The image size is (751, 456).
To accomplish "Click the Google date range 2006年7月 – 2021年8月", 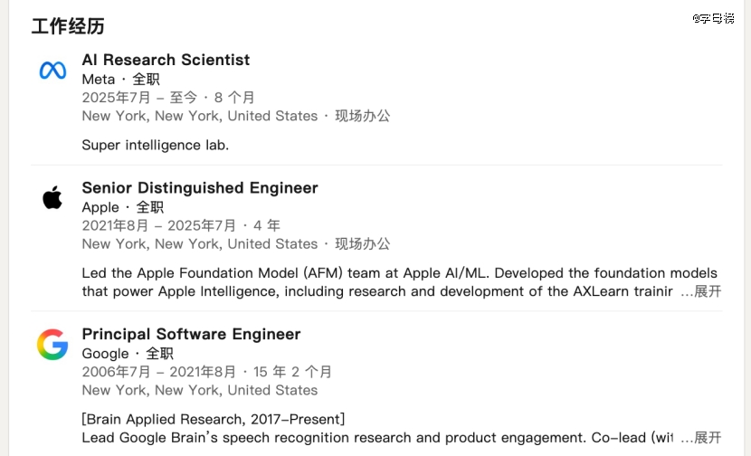I will (x=159, y=372).
